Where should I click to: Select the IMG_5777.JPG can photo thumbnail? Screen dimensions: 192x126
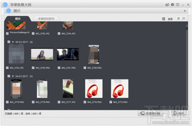[x=68, y=88]
